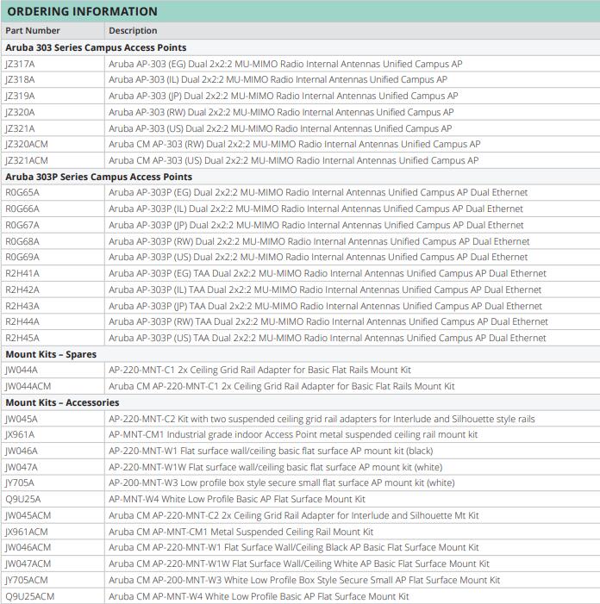Select part number JW046A
The image size is (600, 604).
[x=22, y=451]
